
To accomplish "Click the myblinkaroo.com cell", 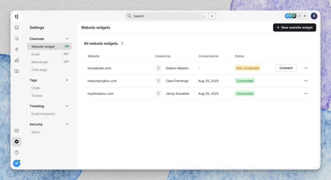I will (x=100, y=93).
